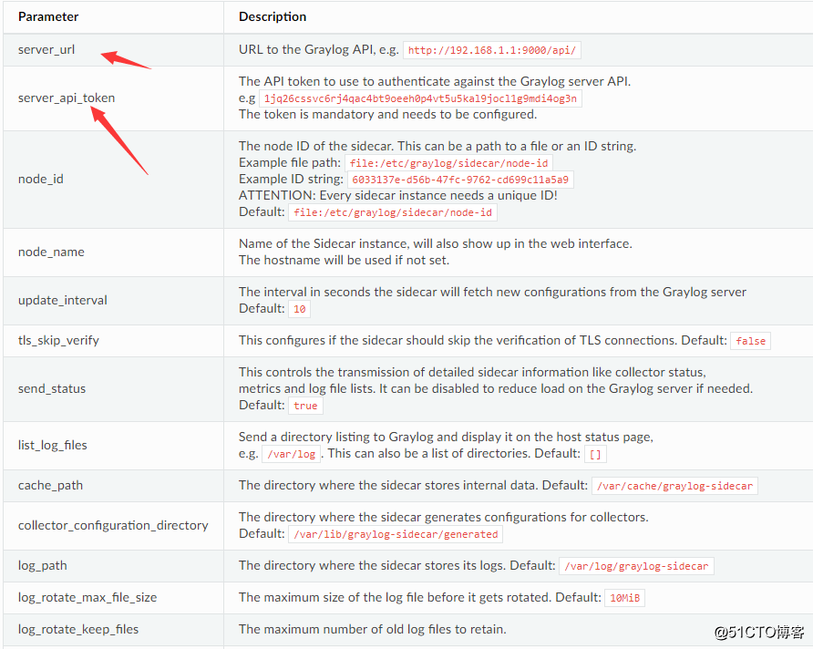This screenshot has width=813, height=649.
Task: Click the send_status default value true
Action: point(305,406)
